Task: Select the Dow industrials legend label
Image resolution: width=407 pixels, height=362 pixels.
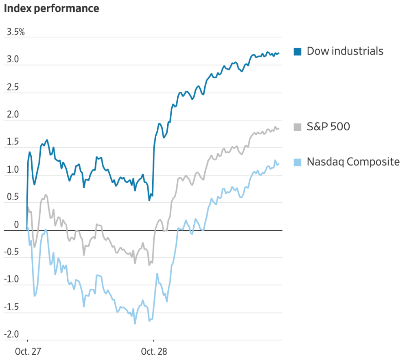Action: point(345,51)
